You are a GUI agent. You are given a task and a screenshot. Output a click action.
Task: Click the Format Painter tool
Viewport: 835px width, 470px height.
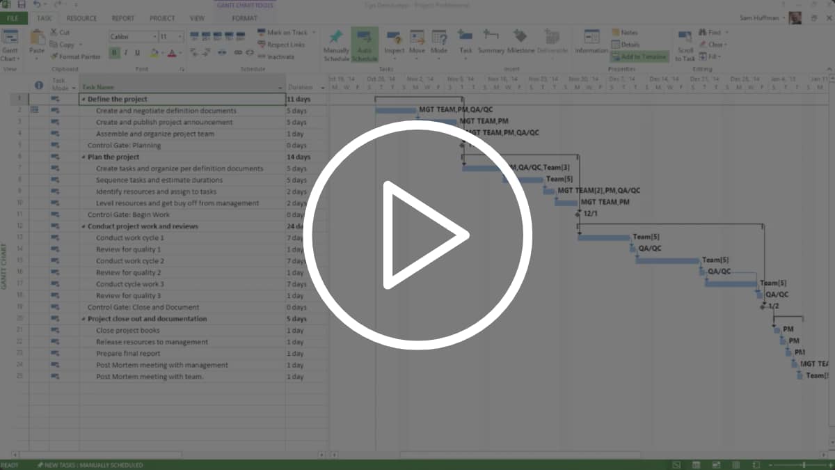click(x=75, y=57)
